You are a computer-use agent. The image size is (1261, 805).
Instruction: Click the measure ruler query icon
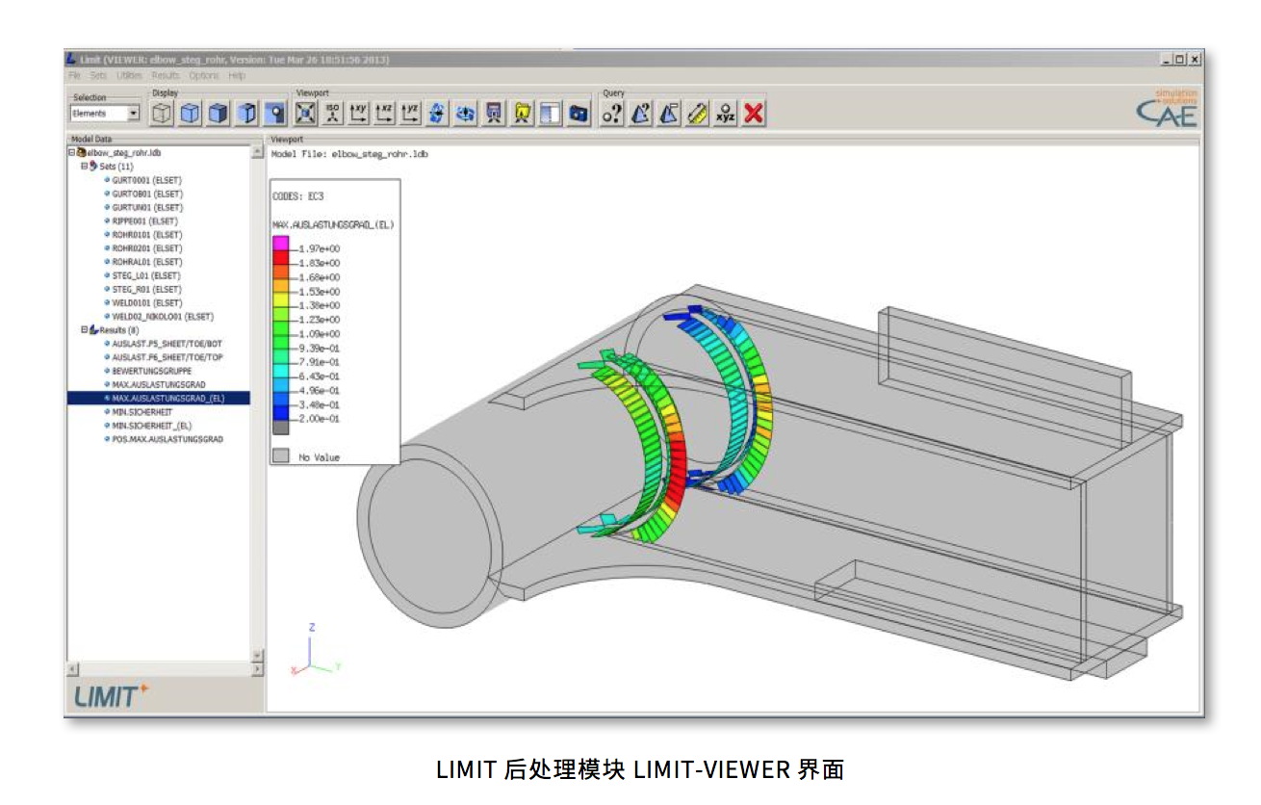[x=697, y=114]
